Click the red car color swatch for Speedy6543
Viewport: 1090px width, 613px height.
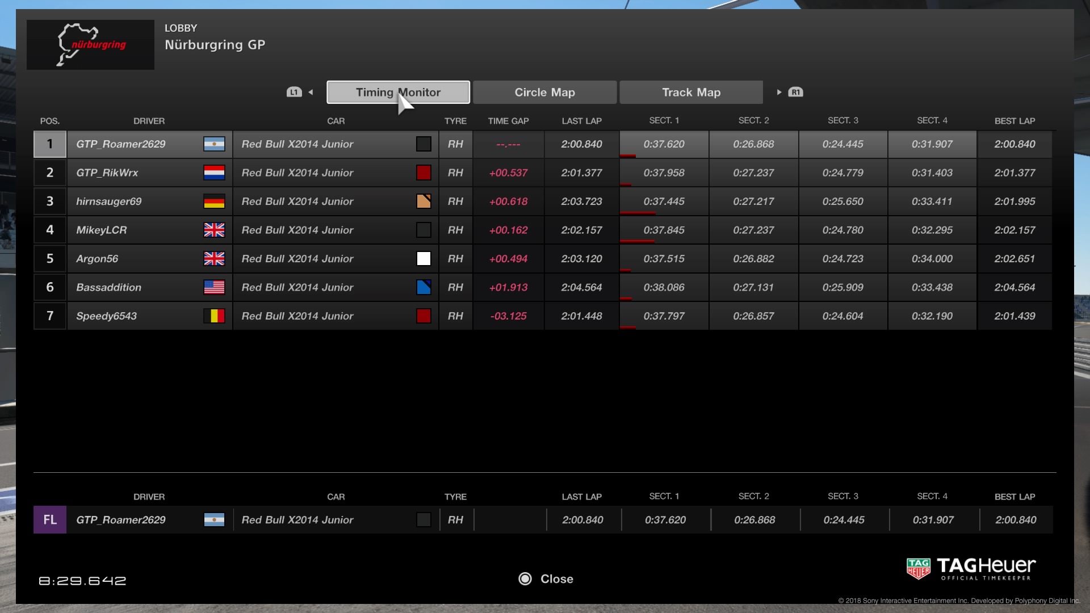tap(424, 316)
